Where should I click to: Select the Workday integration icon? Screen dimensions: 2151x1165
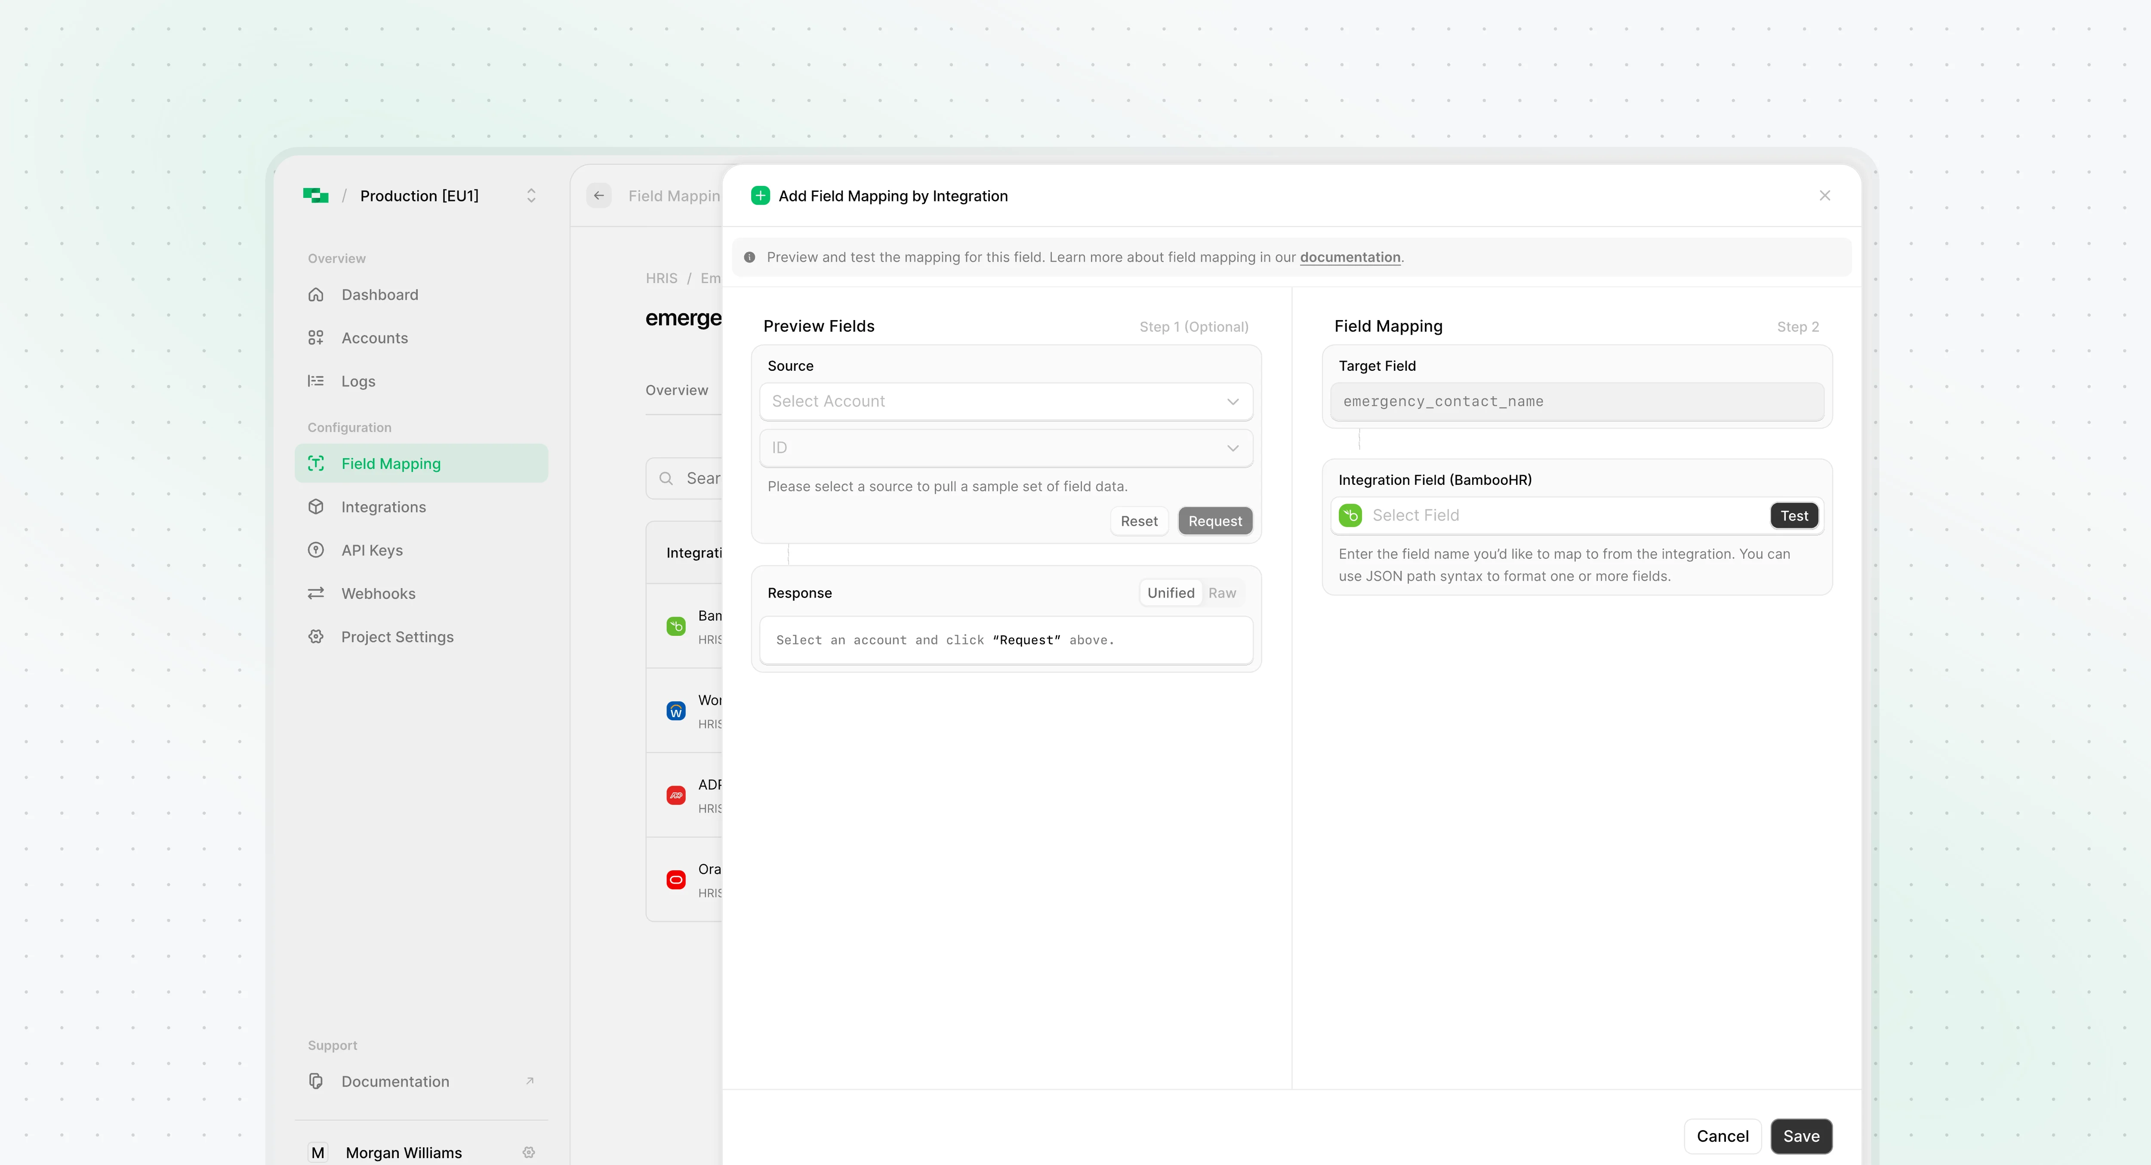(675, 710)
